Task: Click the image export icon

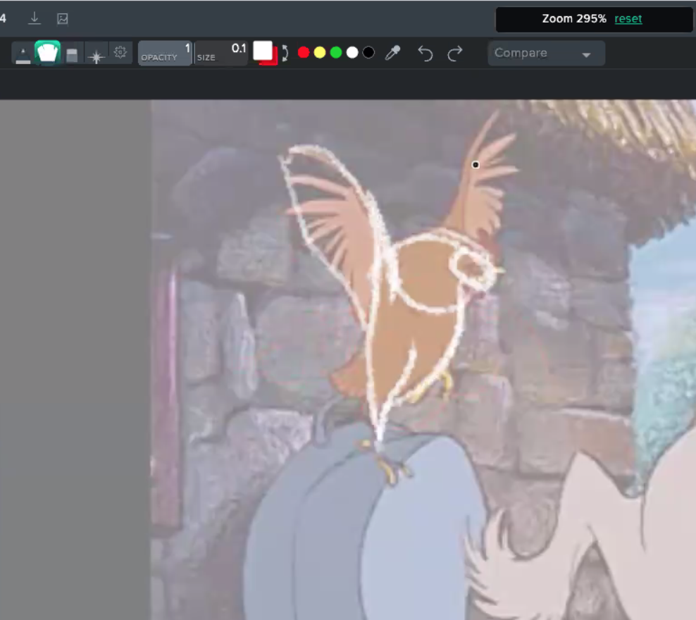Action: 63,18
